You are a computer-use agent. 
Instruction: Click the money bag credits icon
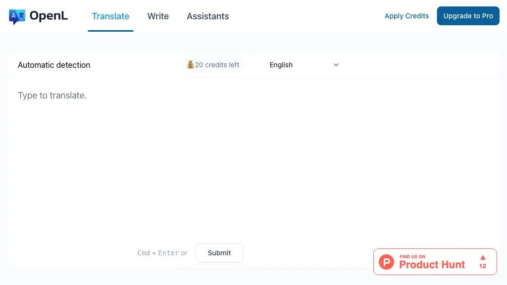[190, 65]
